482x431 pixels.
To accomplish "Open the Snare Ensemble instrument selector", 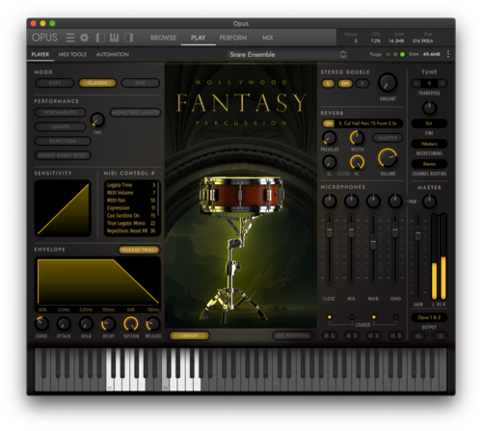I will [287, 54].
